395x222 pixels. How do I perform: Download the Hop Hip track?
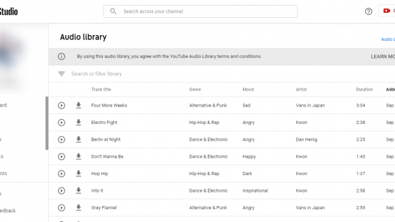pos(78,173)
